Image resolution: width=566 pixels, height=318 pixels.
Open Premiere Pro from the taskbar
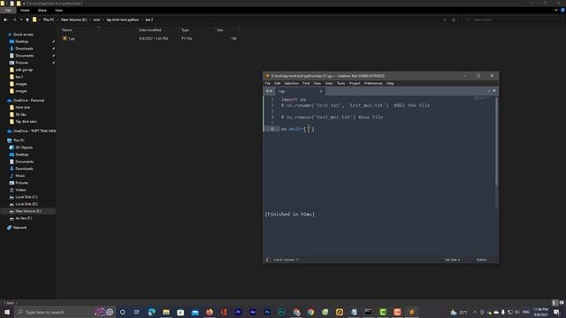coord(238,312)
